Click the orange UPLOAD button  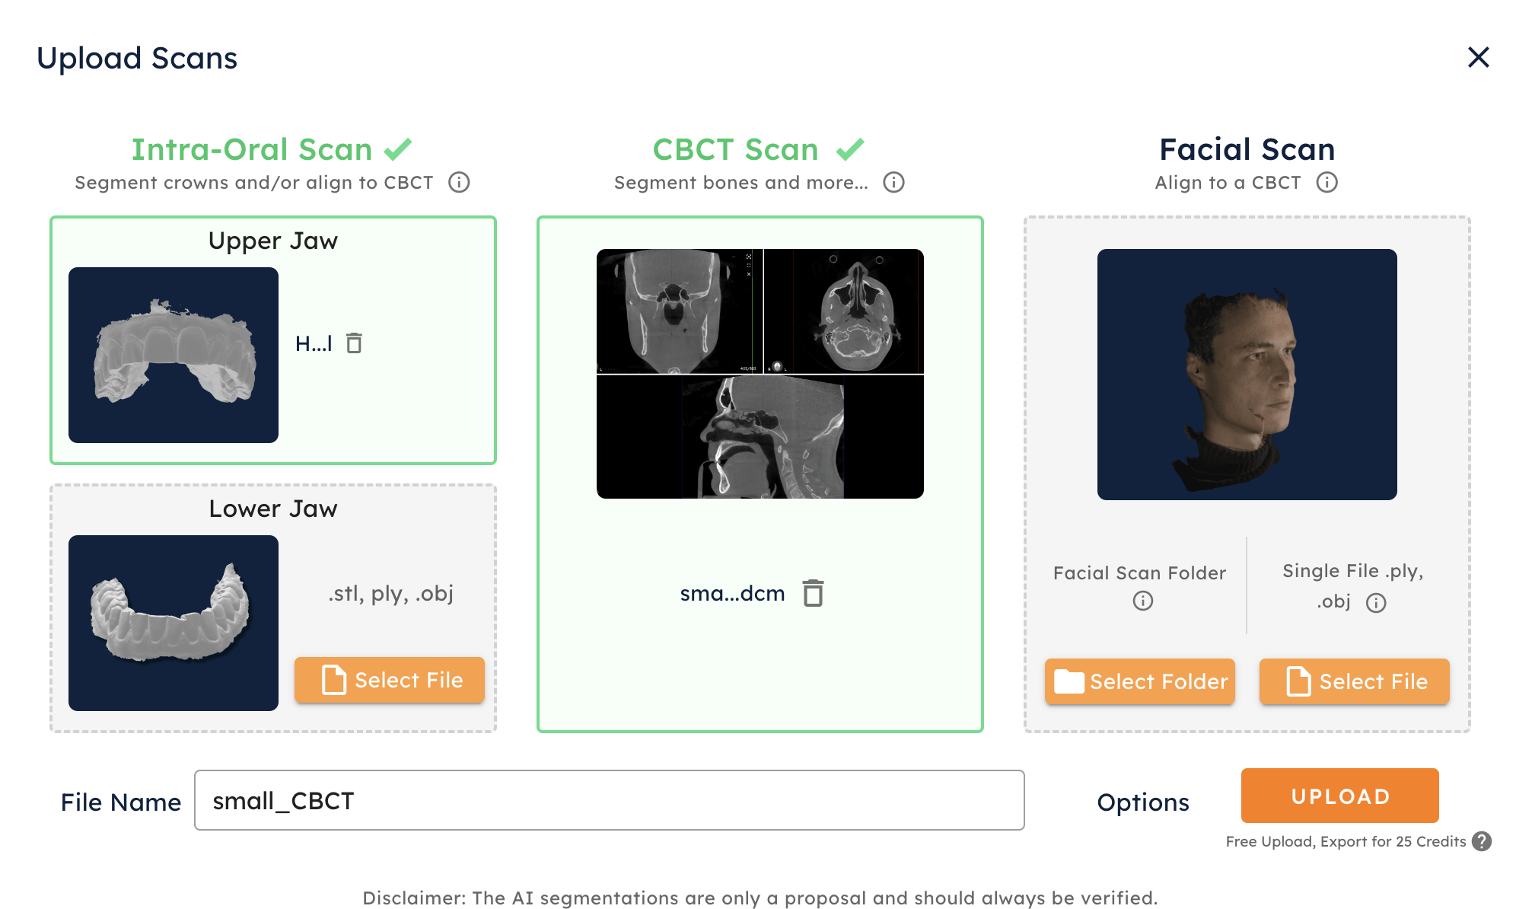point(1339,796)
